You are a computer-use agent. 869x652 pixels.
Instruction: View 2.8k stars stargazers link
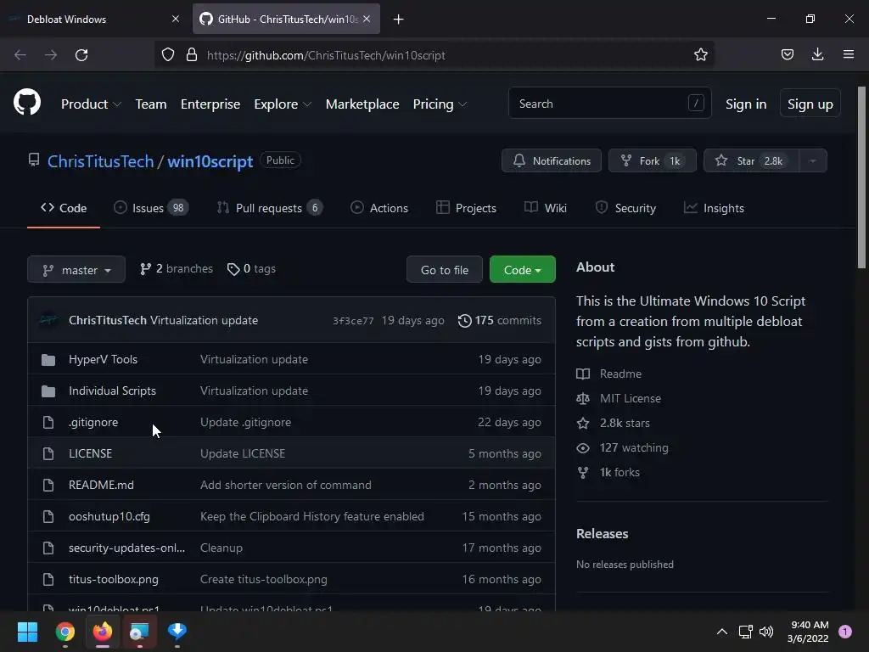click(x=613, y=423)
